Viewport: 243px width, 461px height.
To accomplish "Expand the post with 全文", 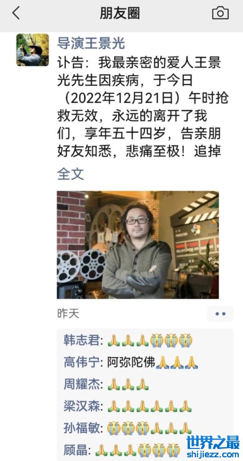I will [x=70, y=174].
